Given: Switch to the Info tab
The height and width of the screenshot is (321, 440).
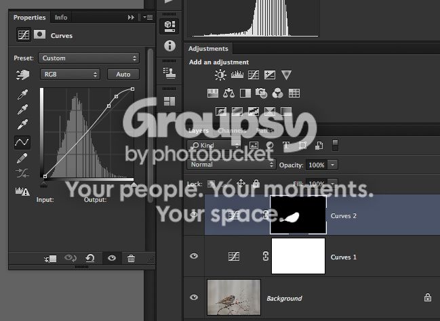Looking at the screenshot, I should (x=61, y=18).
